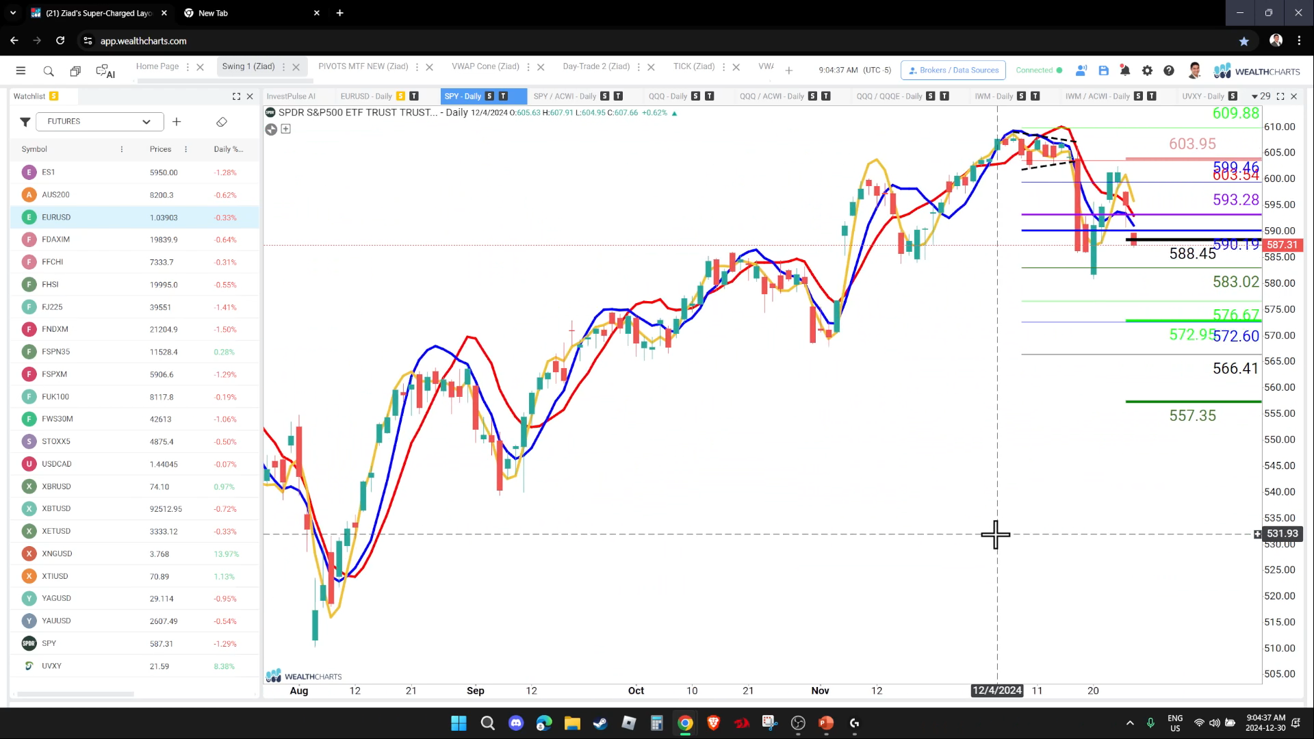Select UVXY symbol in watchlist
The image size is (1314, 739).
[51, 666]
